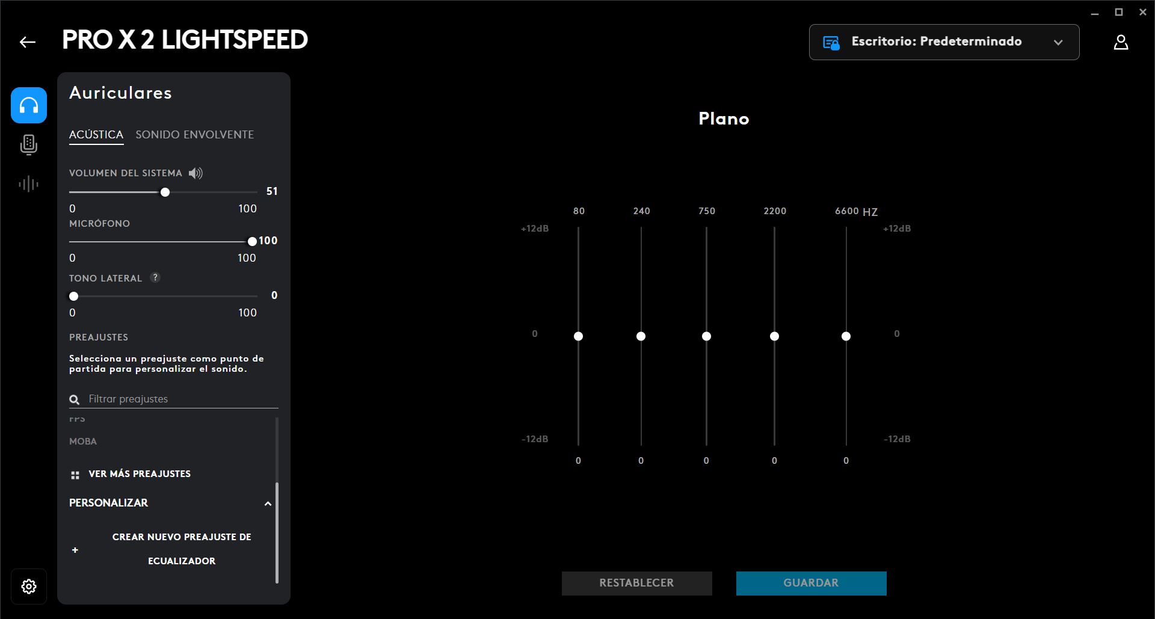The width and height of the screenshot is (1155, 619).
Task: Show Tono Lateral help question mark
Action: point(155,277)
